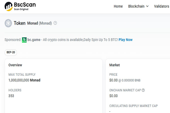Click the holders count 353
The width and height of the screenshot is (170, 113).
[11, 96]
